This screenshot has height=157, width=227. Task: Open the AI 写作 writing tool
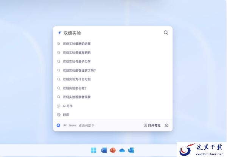(x=113, y=106)
